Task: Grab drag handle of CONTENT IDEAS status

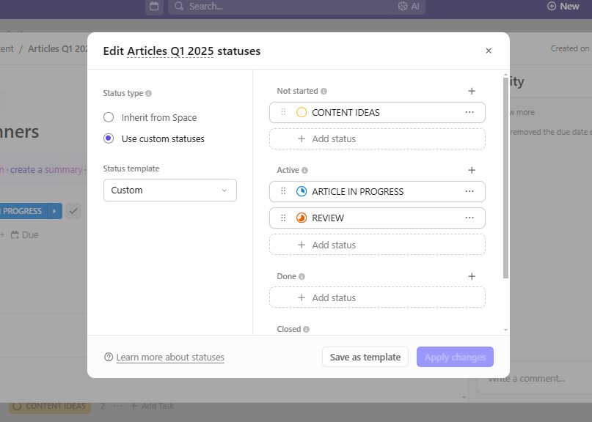Action: click(x=283, y=112)
